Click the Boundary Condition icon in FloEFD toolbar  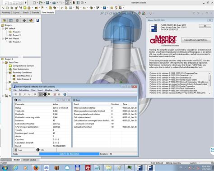coord(36,8)
